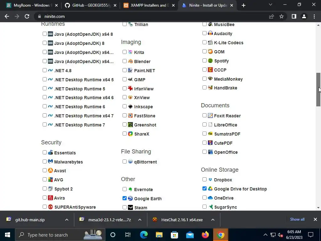Click Show all downloads
The image size is (321, 241).
(x=297, y=219)
